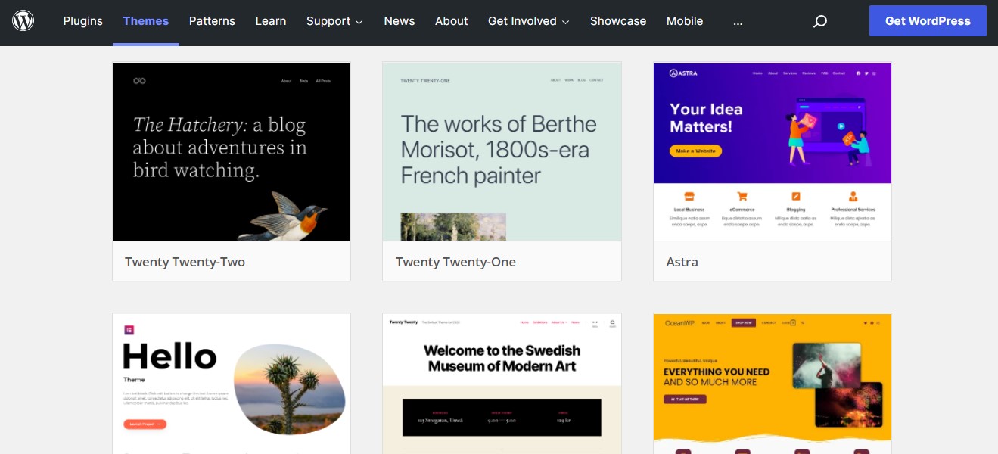This screenshot has width=998, height=454.
Task: Click the Twenty Twenty-One theme title
Action: pyautogui.click(x=455, y=262)
